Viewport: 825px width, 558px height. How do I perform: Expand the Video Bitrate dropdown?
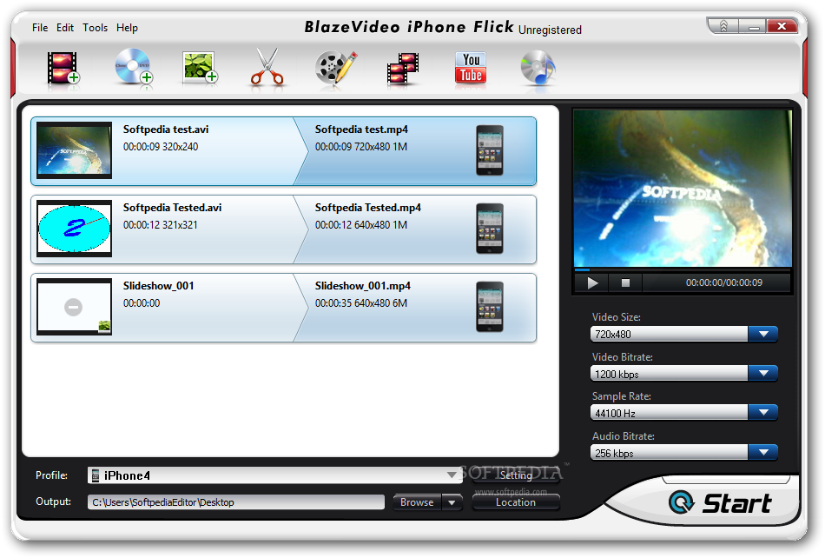point(763,373)
